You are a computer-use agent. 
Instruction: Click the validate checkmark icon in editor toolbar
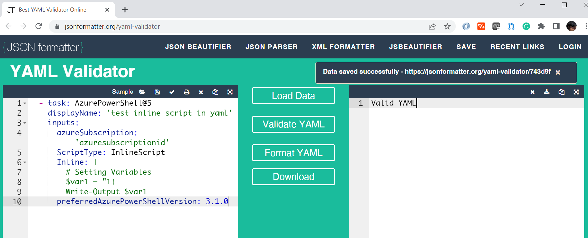pyautogui.click(x=172, y=92)
